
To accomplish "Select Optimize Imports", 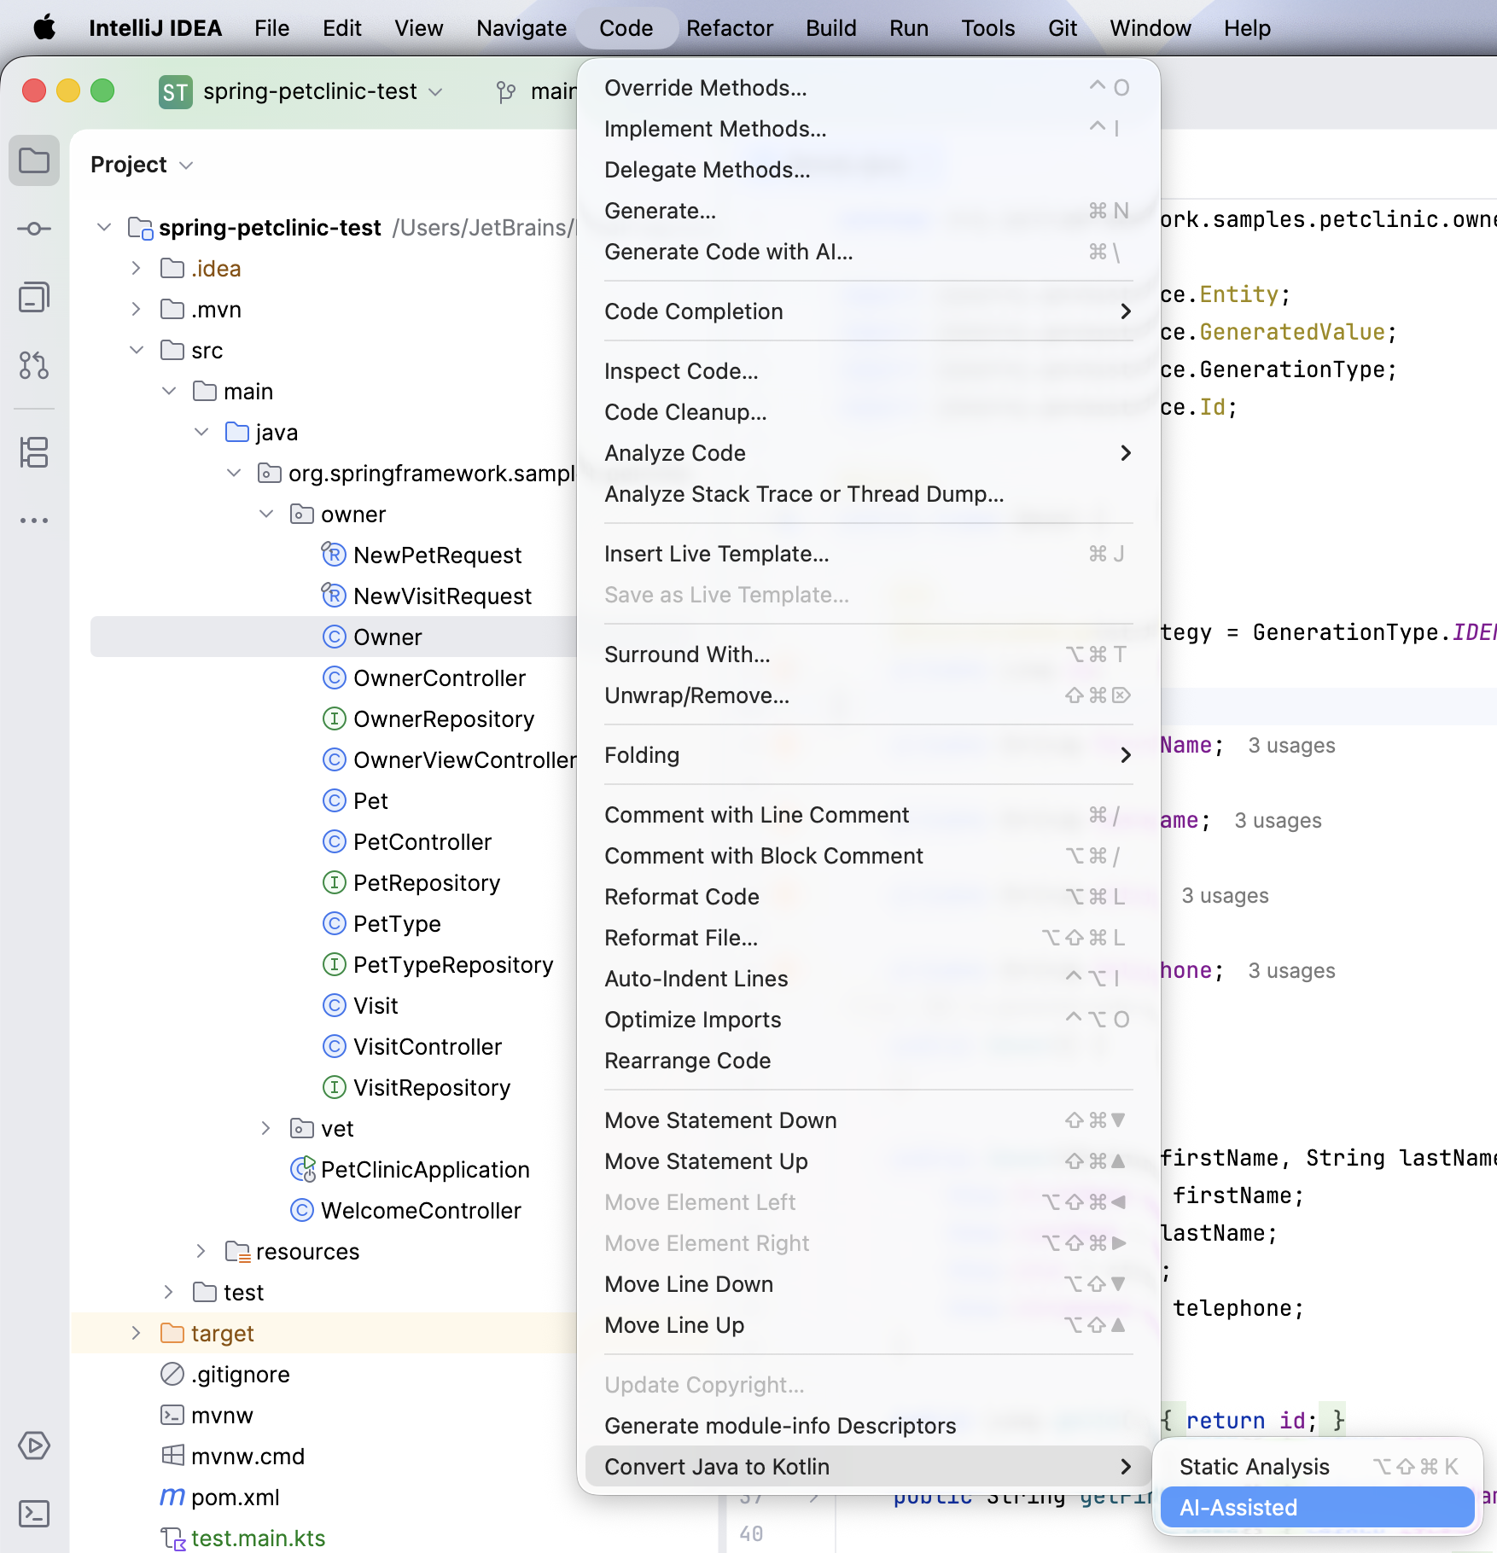I will point(868,1020).
